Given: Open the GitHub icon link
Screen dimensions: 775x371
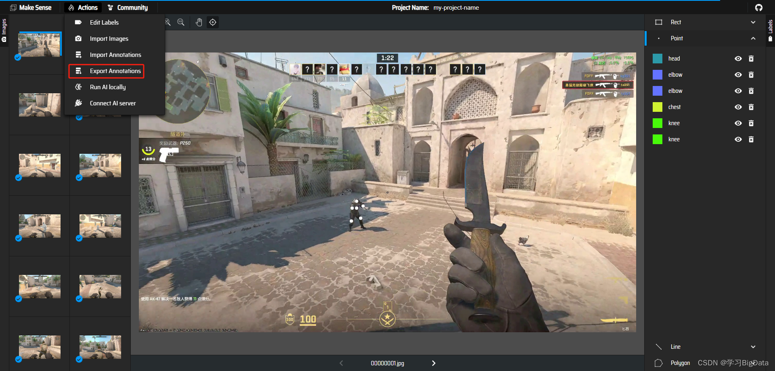Looking at the screenshot, I should [758, 7].
